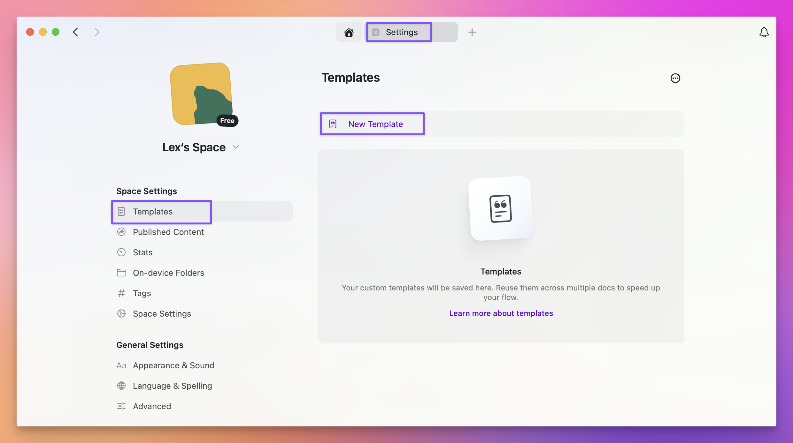This screenshot has height=443, width=793.
Task: Click the home icon in the tab bar
Action: 349,32
